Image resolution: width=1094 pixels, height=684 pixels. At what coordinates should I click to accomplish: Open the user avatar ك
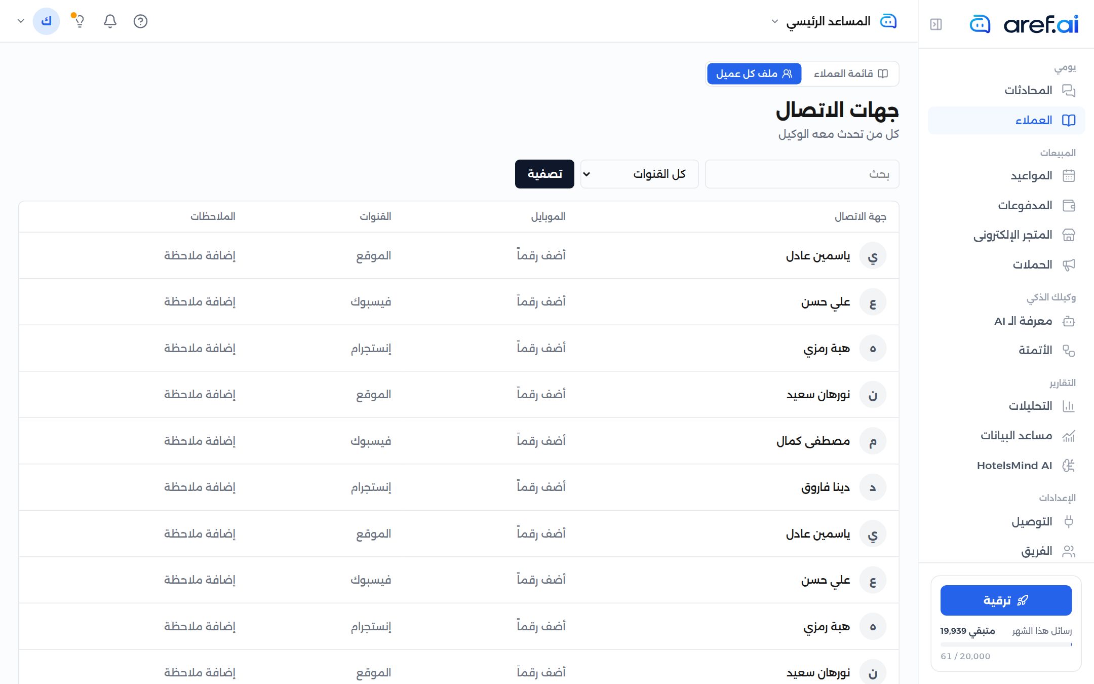coord(46,21)
